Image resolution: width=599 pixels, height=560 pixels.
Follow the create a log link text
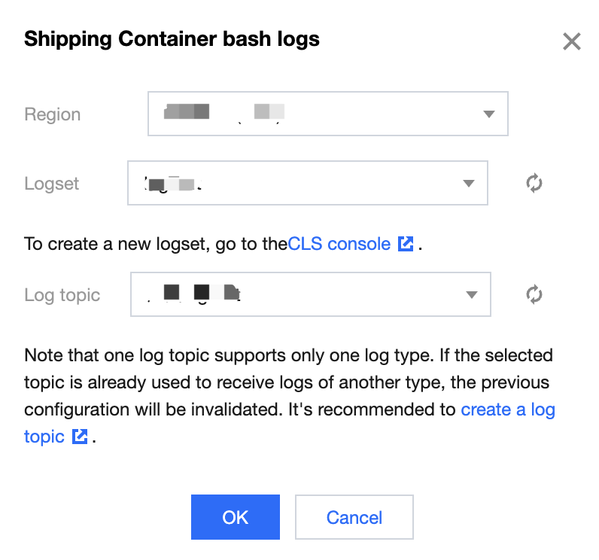pyautogui.click(x=507, y=409)
